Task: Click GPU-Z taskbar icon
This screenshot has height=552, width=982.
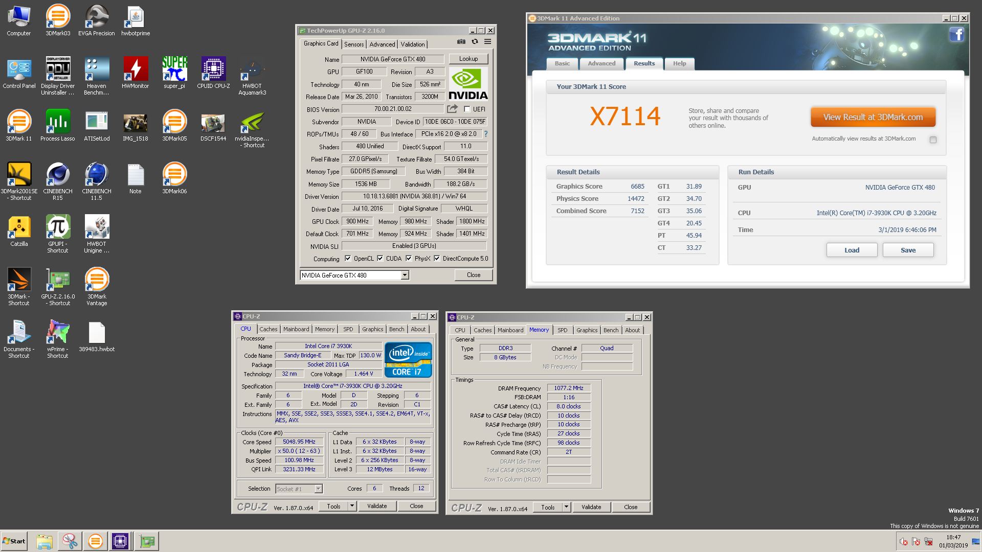Action: click(x=147, y=541)
